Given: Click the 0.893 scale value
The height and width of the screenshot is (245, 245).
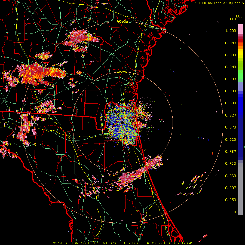Looking at the screenshot, I should click(x=231, y=55).
